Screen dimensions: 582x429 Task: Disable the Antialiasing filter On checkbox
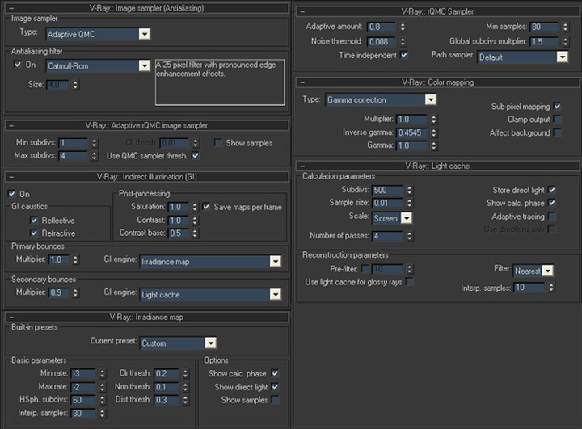point(19,65)
